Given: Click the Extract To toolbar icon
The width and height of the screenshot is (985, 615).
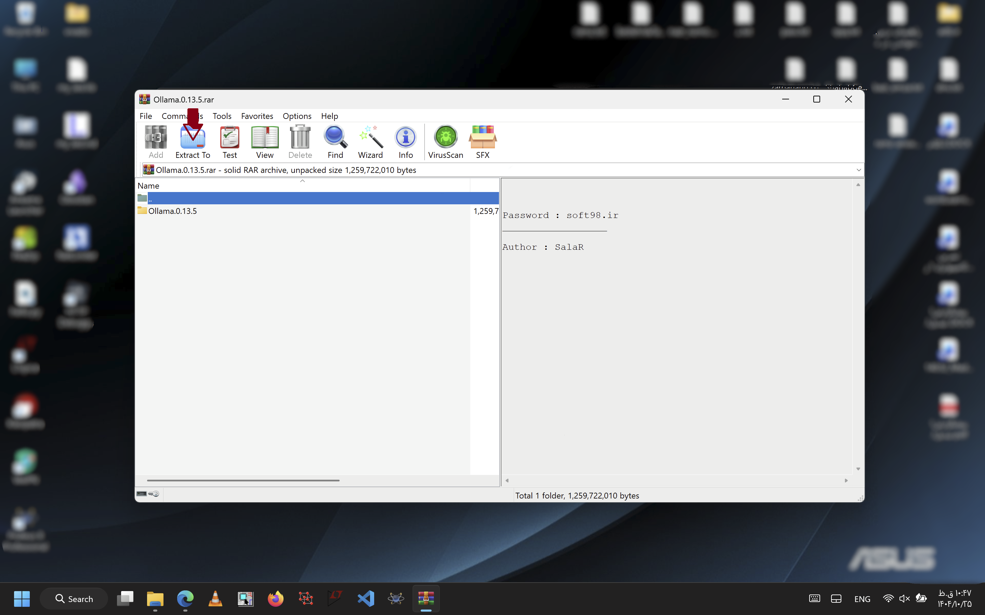Looking at the screenshot, I should (193, 141).
